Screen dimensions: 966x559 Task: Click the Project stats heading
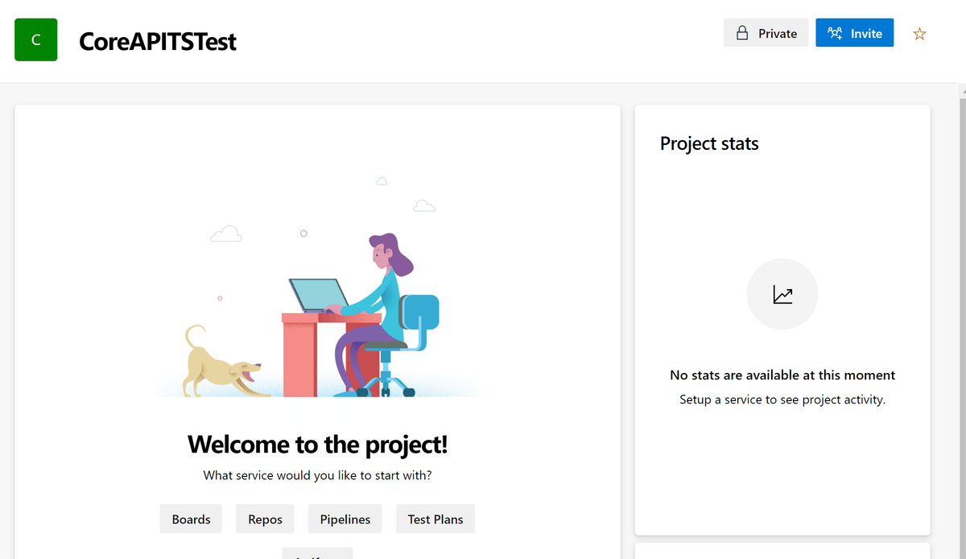coord(709,143)
